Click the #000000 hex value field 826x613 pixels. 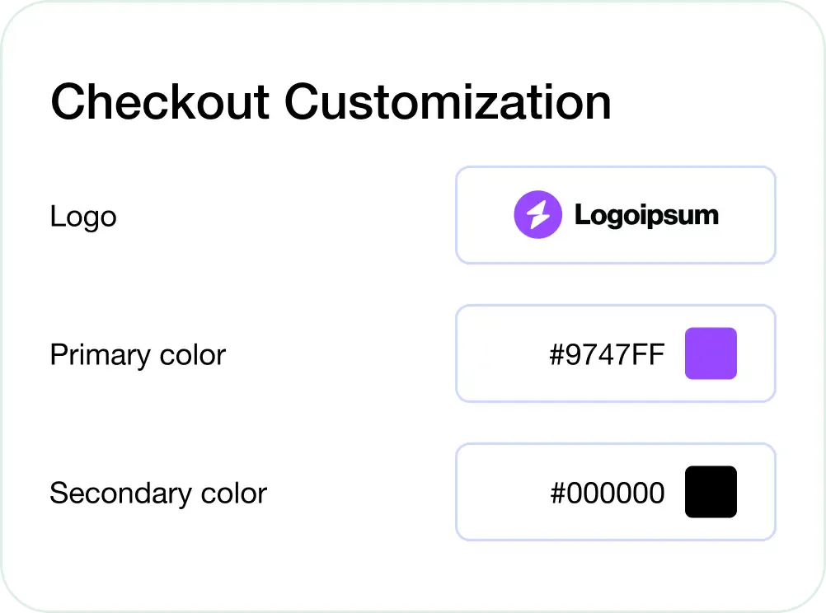(x=608, y=493)
